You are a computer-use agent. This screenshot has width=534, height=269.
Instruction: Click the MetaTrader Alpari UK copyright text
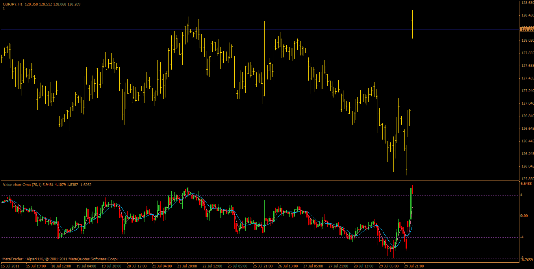(60, 259)
